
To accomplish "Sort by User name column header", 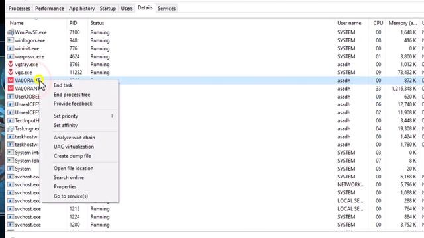I will 349,24.
